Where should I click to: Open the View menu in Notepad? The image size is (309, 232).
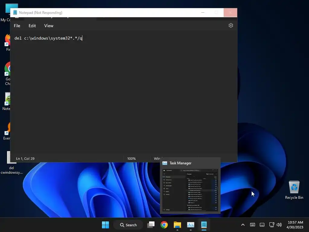click(49, 26)
